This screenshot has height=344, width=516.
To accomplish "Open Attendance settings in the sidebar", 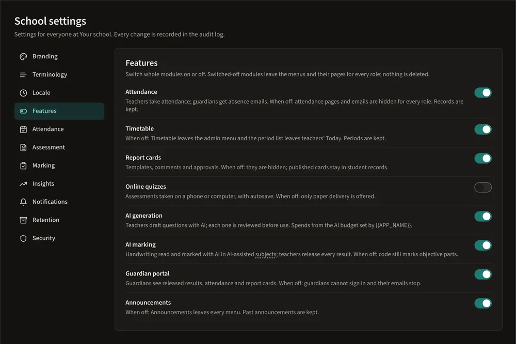I will [x=59, y=129].
